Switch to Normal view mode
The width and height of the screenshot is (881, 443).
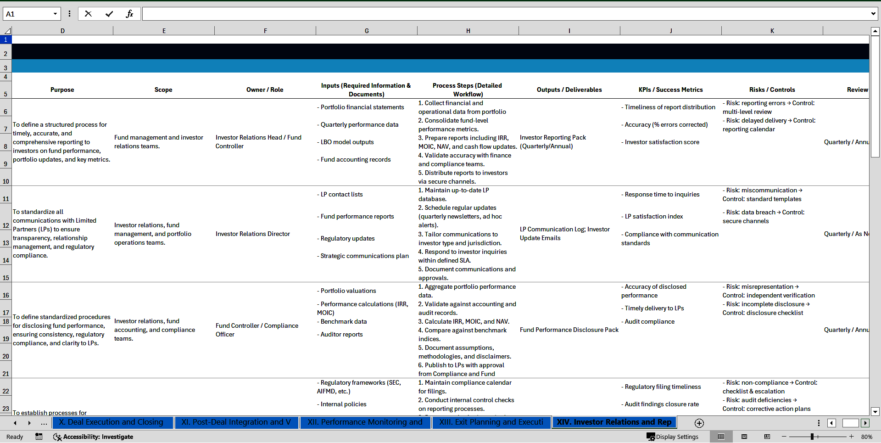click(x=721, y=437)
